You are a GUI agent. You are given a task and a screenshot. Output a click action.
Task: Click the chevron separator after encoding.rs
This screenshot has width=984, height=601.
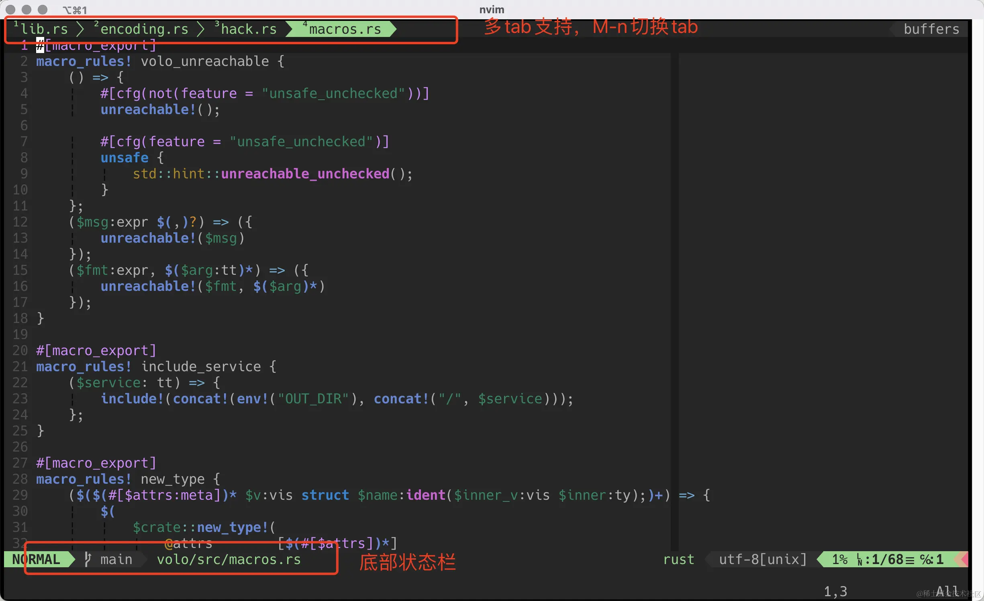tap(200, 29)
